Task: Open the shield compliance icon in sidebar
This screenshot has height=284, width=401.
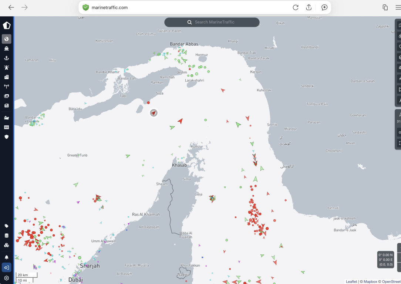Action: [x=7, y=137]
